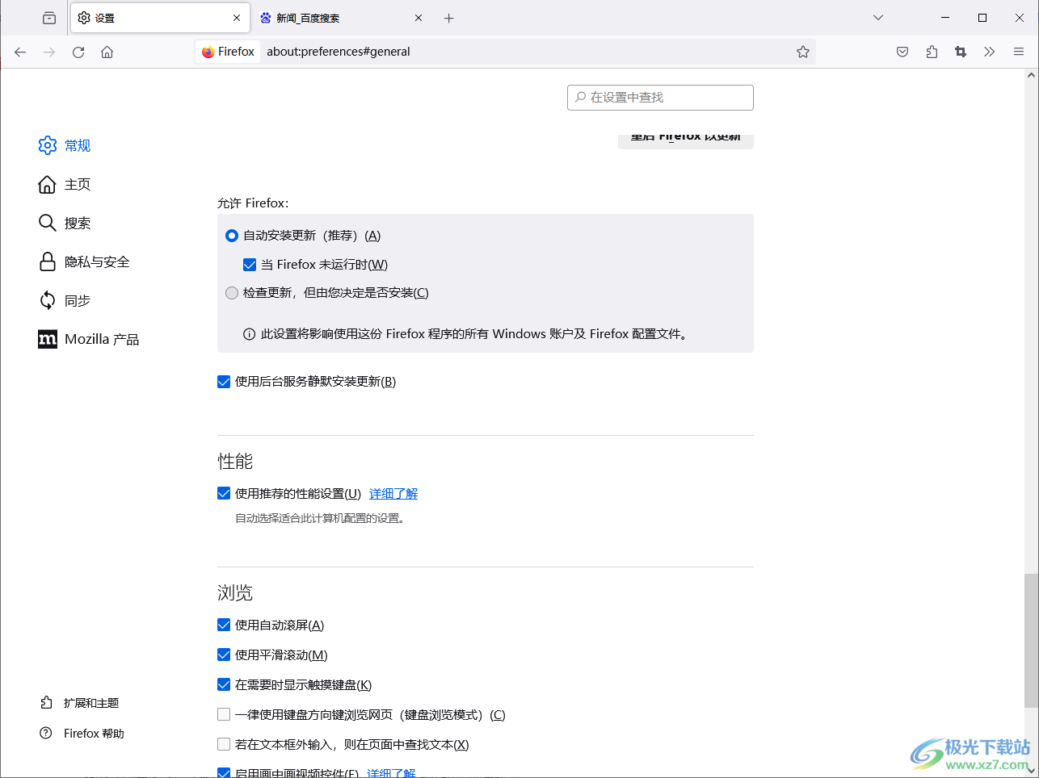Select 自动安装更新（推荐）radio option
Screen dimensions: 1039x778
coord(232,236)
